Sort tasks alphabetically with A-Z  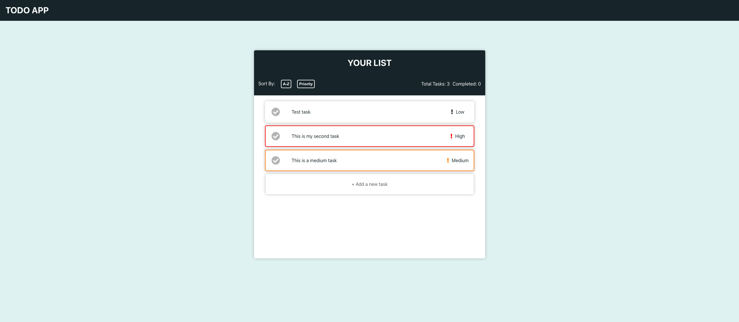(286, 84)
